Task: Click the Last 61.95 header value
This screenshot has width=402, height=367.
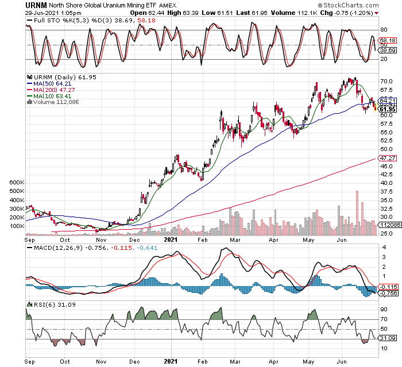Action: click(252, 13)
